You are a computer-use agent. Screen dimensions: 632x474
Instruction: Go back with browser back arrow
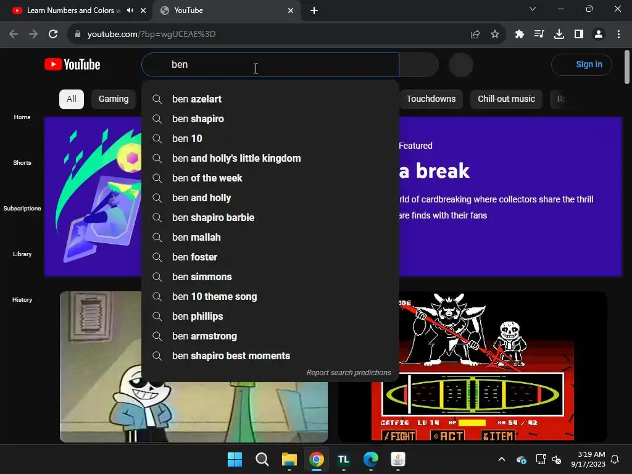pyautogui.click(x=14, y=35)
